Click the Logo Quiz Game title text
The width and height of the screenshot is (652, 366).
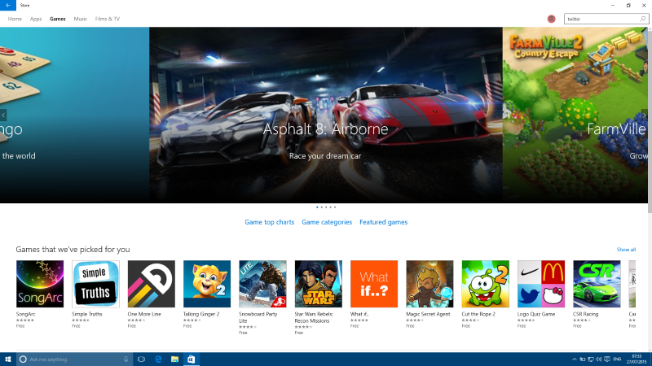pos(536,314)
